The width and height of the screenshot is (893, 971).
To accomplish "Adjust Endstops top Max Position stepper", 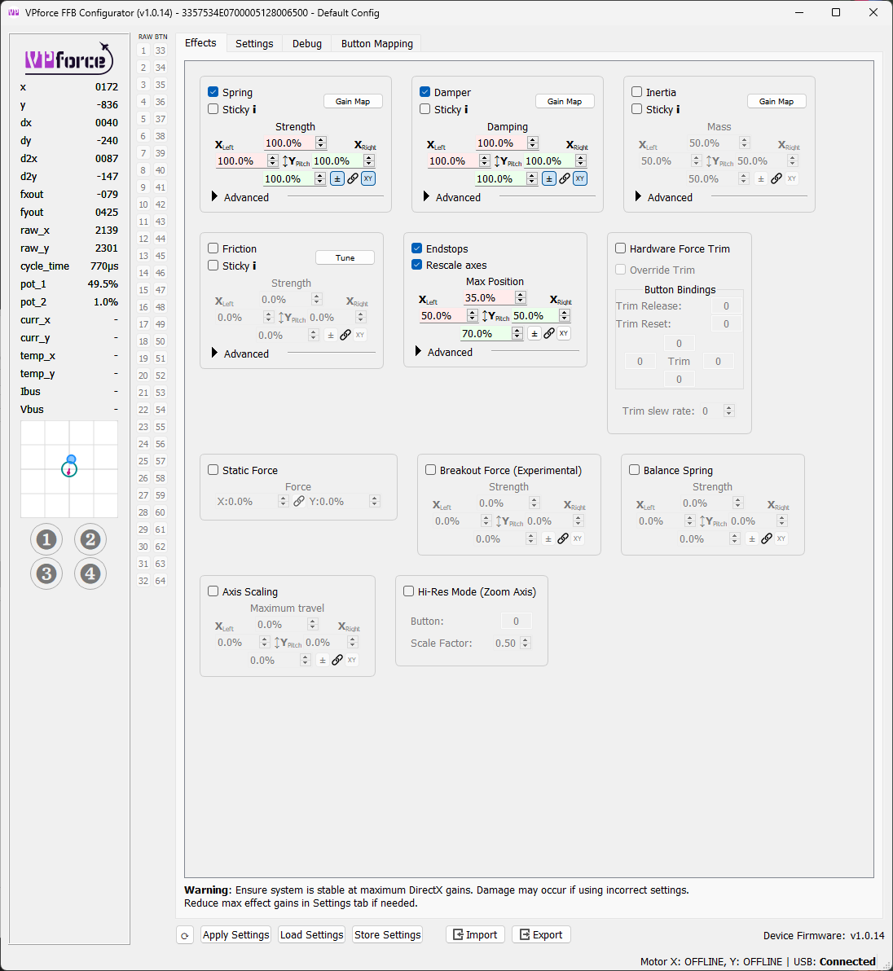I will (521, 298).
